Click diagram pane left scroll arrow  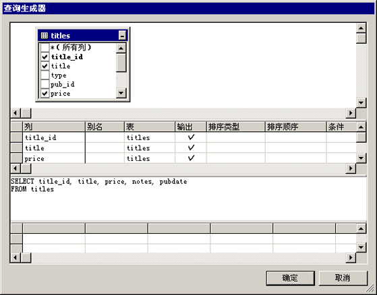[x=16, y=113]
